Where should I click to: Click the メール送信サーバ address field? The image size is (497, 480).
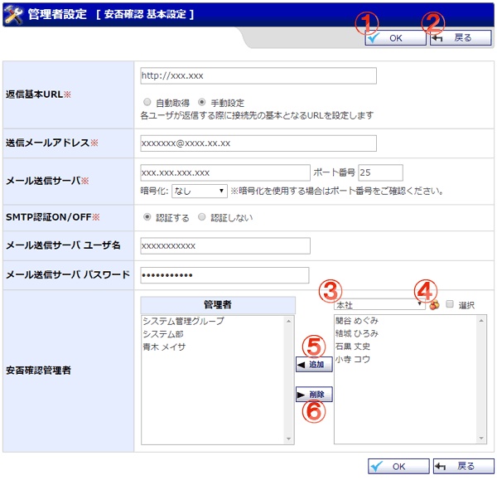(225, 173)
